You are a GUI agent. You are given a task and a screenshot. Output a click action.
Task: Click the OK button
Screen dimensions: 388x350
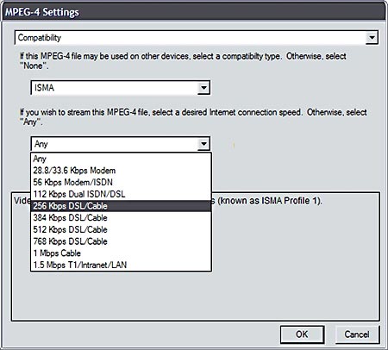pos(303,334)
